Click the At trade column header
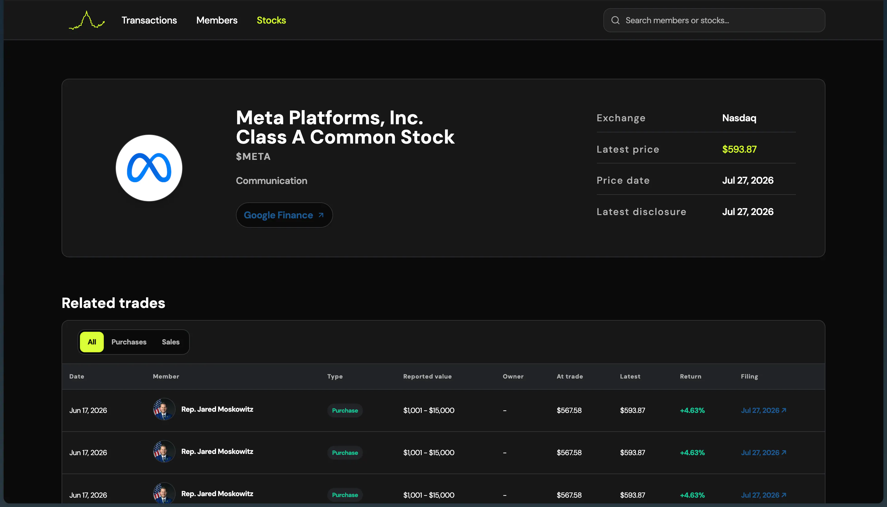Screen dimensions: 887x507 (569, 376)
